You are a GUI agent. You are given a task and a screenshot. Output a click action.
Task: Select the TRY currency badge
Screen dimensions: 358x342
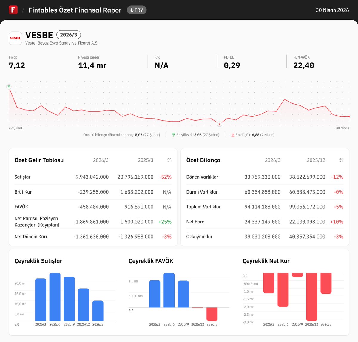click(137, 10)
